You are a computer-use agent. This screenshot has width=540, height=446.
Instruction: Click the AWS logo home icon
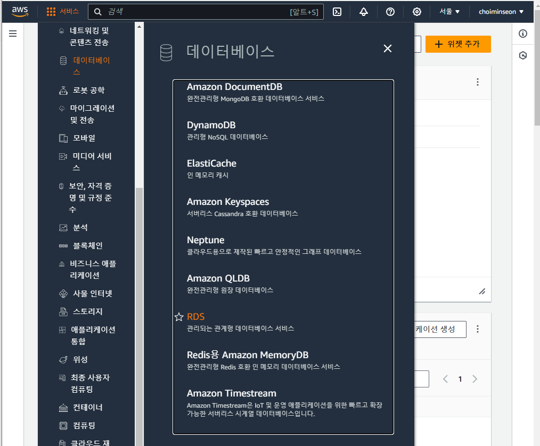pos(20,11)
